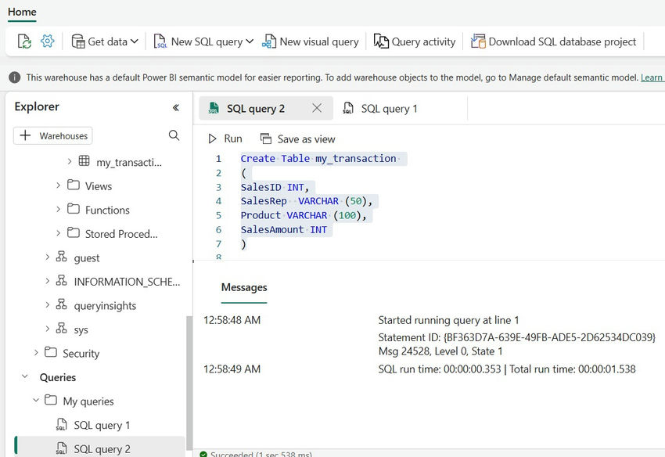This screenshot has width=665, height=457.
Task: Close the SQL query 2 tab
Action: tap(317, 108)
